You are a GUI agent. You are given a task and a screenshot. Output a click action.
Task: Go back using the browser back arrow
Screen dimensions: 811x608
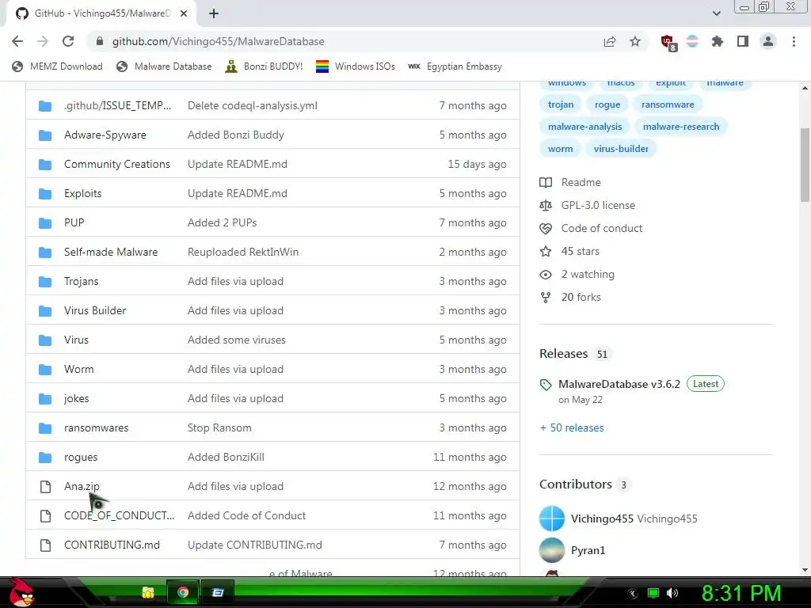[x=17, y=41]
